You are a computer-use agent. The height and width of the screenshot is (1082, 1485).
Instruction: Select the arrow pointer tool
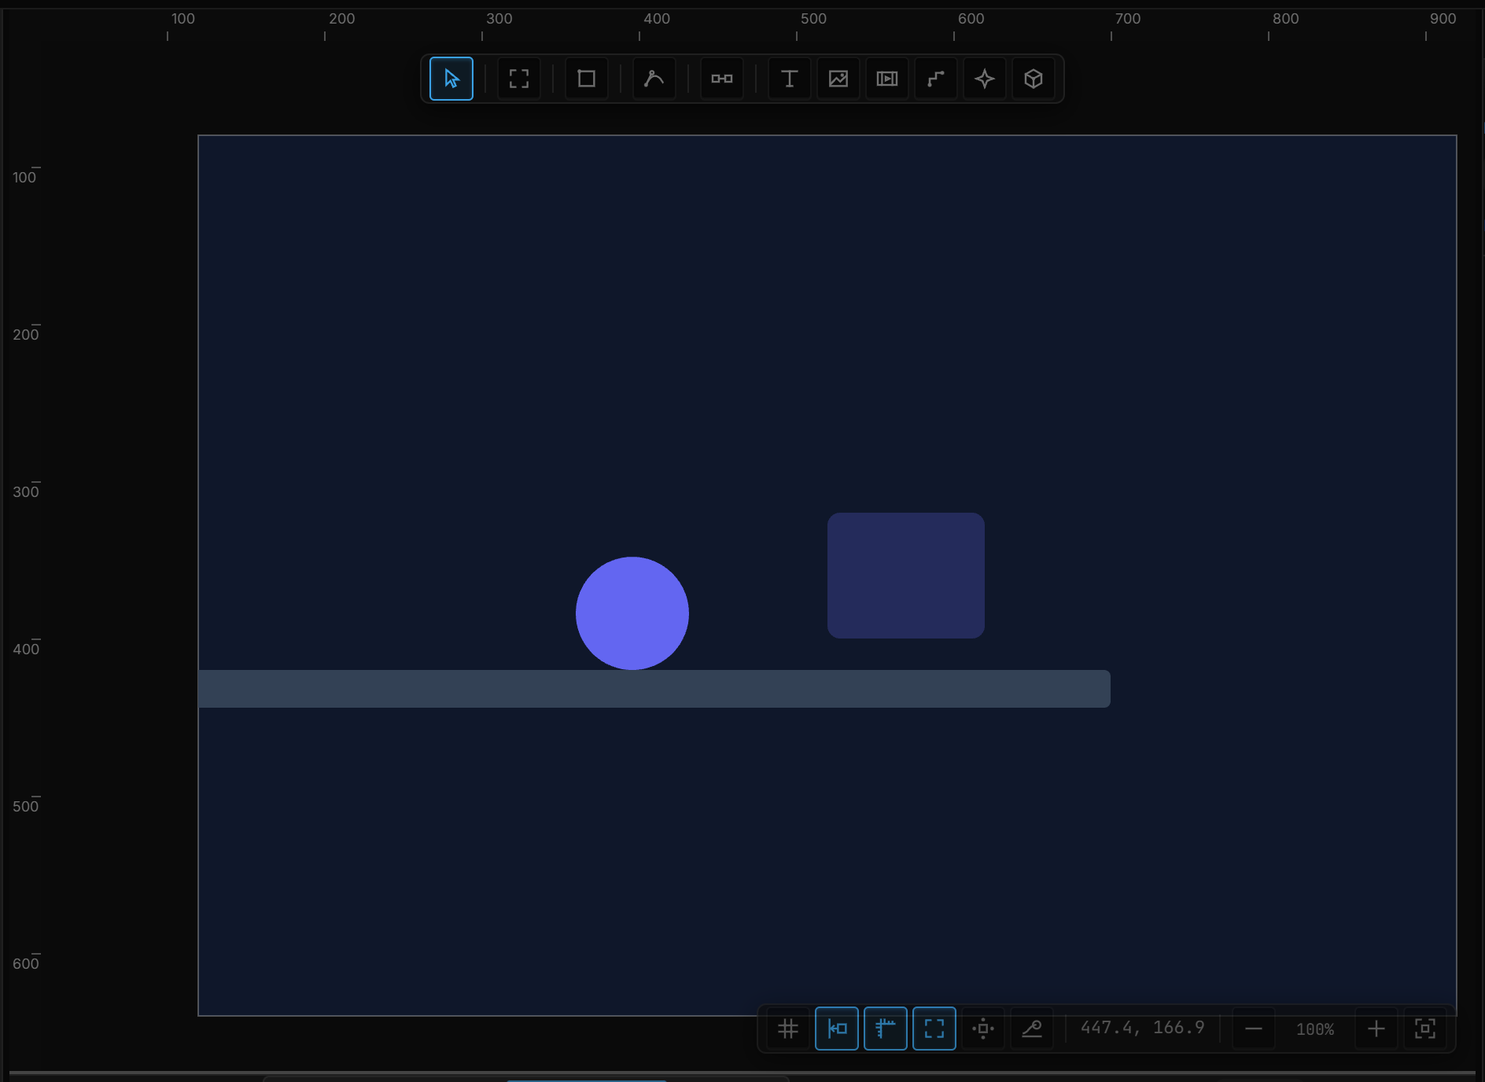451,79
